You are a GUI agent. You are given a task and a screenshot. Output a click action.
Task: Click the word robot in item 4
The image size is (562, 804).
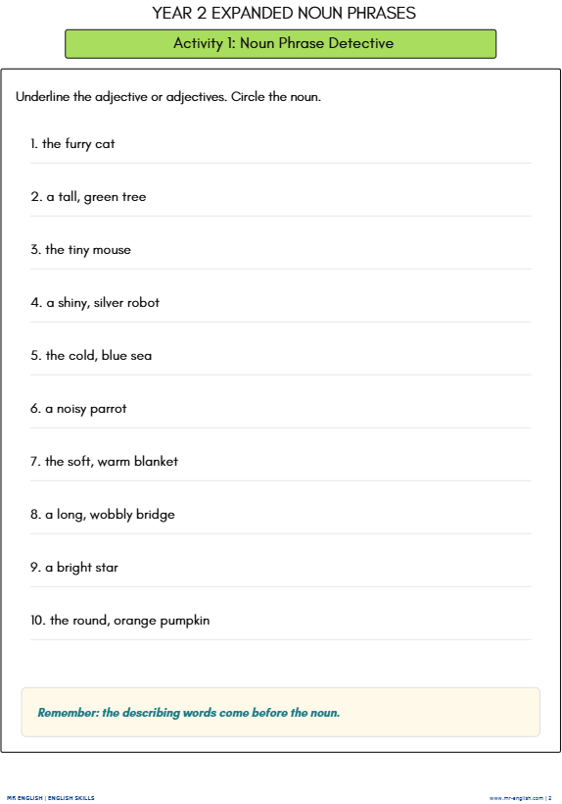point(143,303)
